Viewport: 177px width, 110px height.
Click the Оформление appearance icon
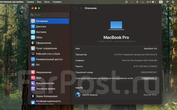coord(33,43)
